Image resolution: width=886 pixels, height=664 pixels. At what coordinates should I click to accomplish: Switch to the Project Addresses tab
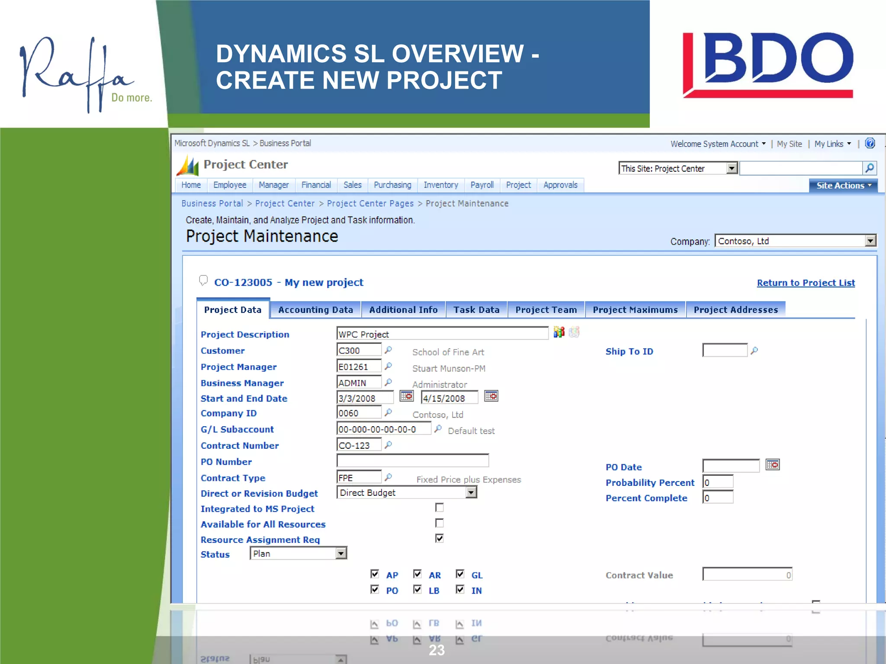[x=736, y=310]
